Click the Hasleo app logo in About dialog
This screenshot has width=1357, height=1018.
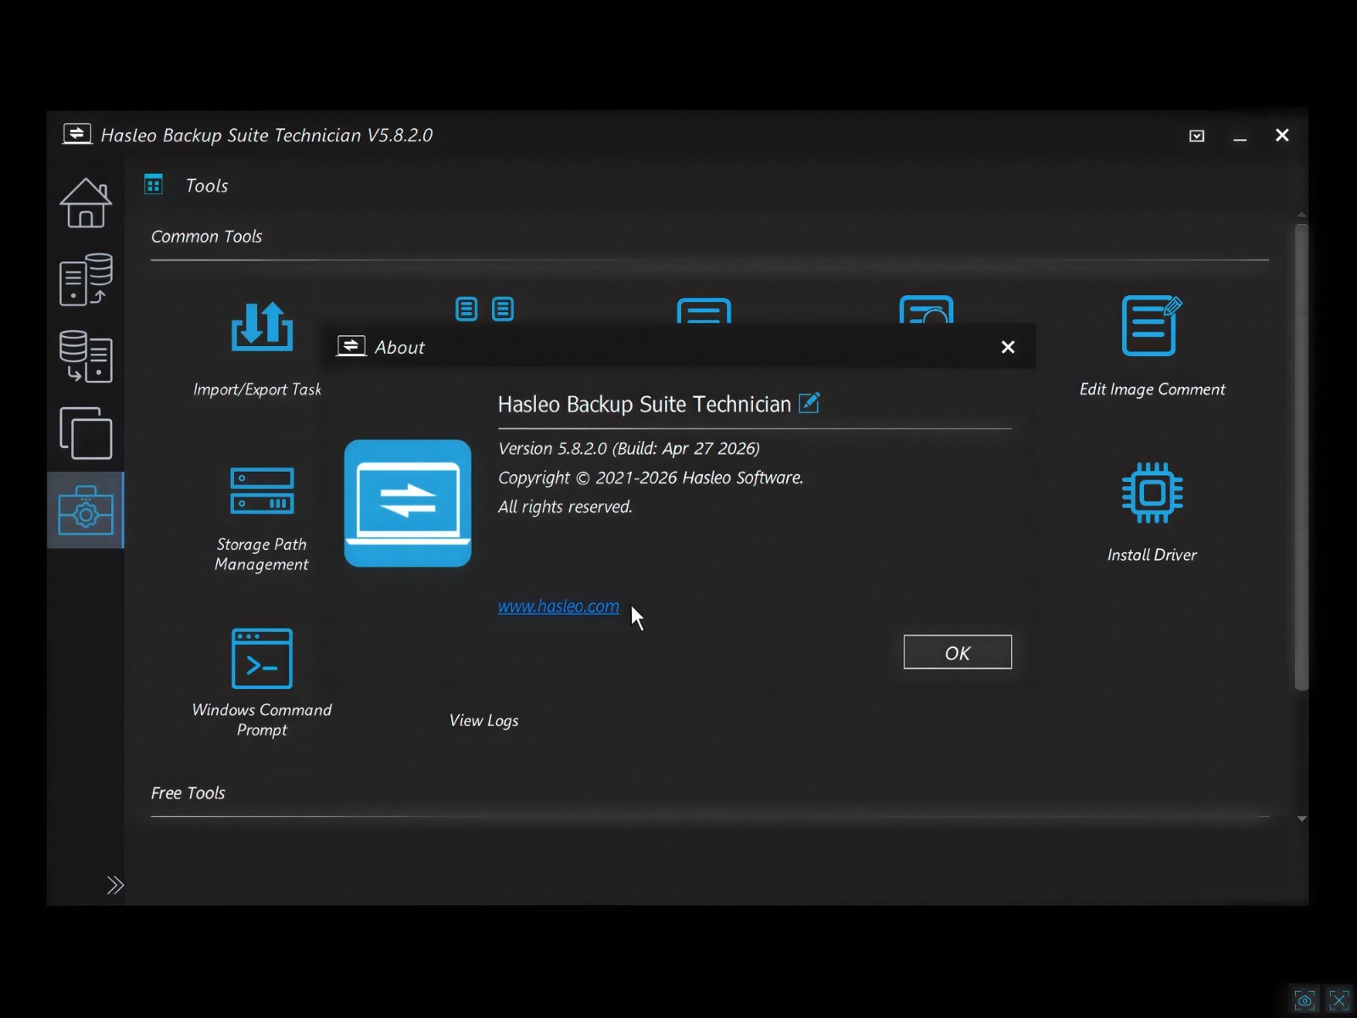[x=408, y=503]
